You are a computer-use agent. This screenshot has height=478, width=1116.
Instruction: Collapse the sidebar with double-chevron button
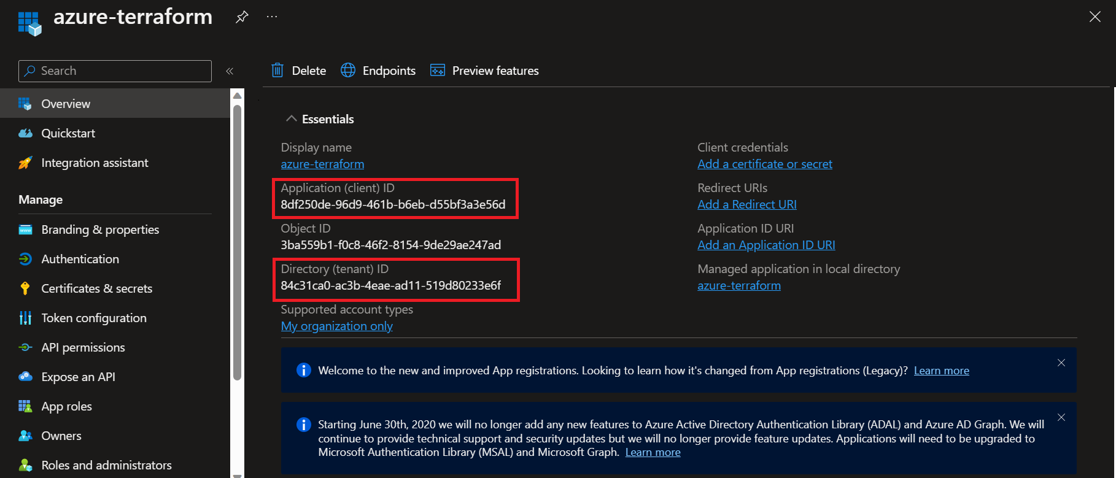tap(230, 71)
